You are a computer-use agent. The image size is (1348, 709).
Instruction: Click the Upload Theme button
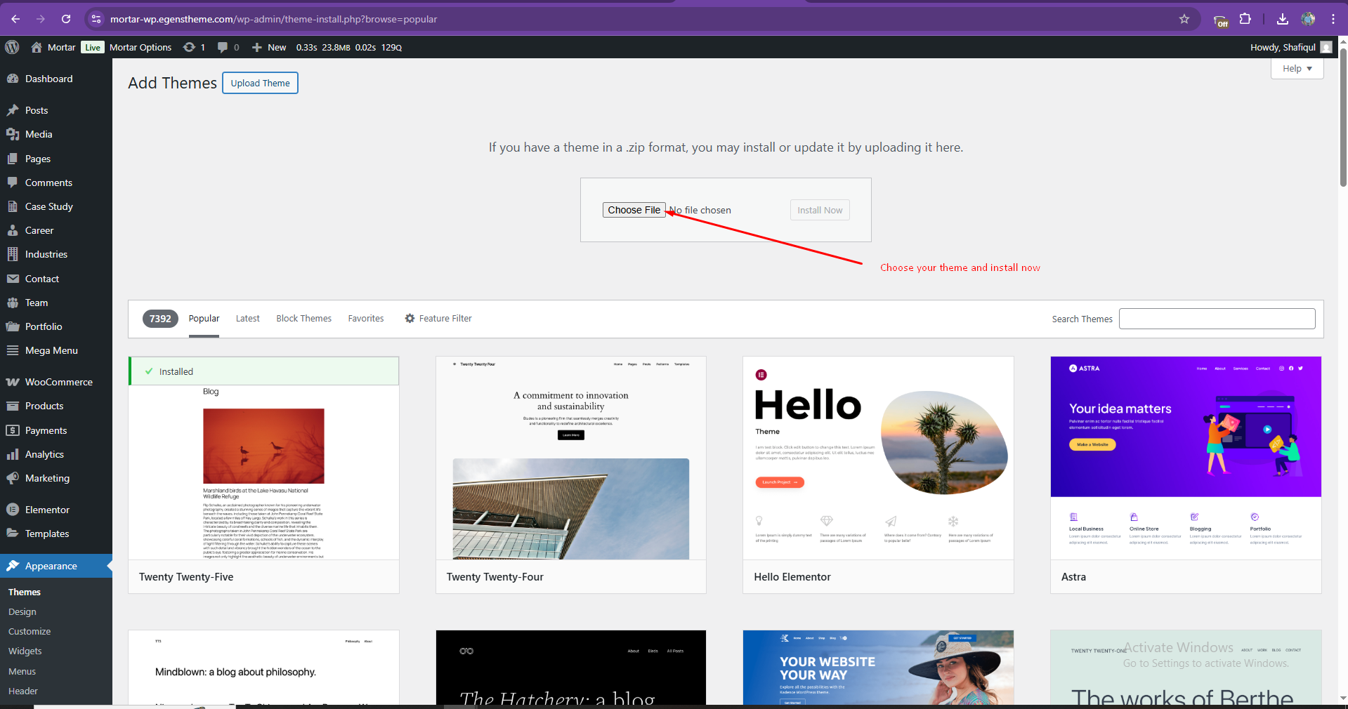260,83
